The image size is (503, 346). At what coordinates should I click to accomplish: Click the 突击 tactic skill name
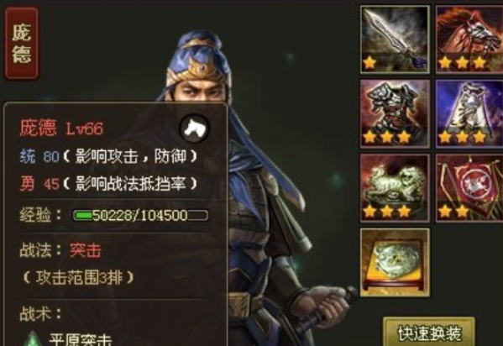click(x=86, y=250)
